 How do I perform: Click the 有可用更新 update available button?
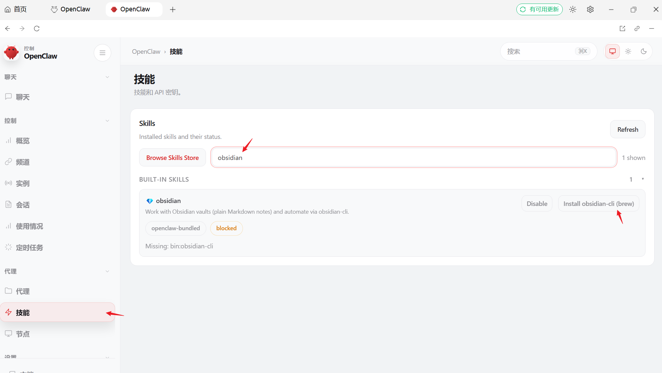coord(539,9)
